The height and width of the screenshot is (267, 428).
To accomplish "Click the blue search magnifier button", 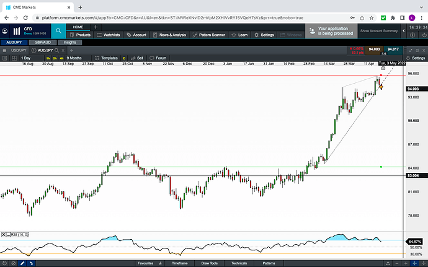I will 59,30.
